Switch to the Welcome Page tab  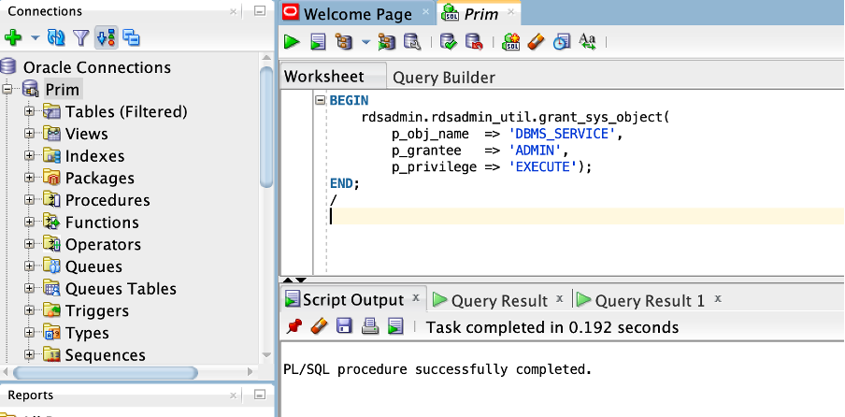coord(357,14)
